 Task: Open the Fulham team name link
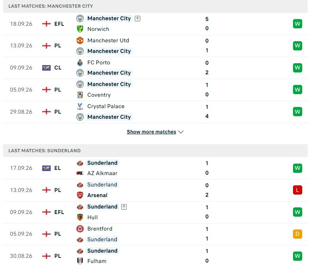coord(97,261)
